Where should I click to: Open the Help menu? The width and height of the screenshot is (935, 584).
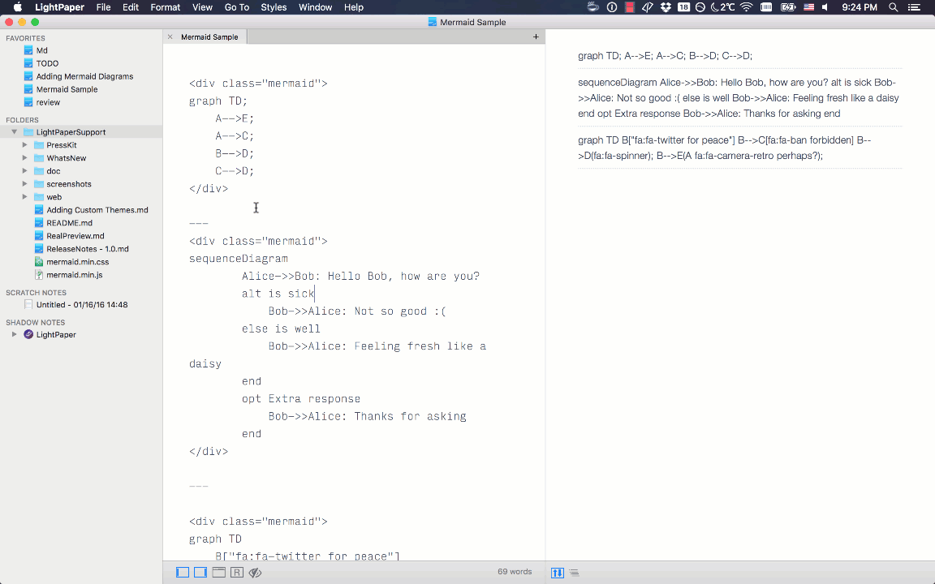point(354,7)
